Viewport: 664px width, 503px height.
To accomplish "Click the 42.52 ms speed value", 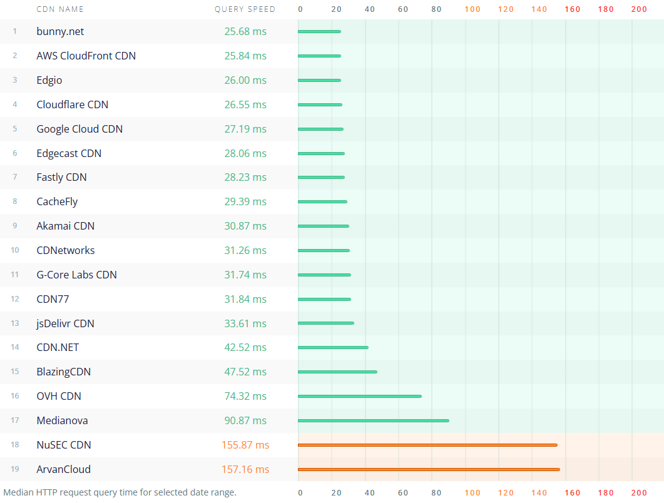I will tap(245, 348).
